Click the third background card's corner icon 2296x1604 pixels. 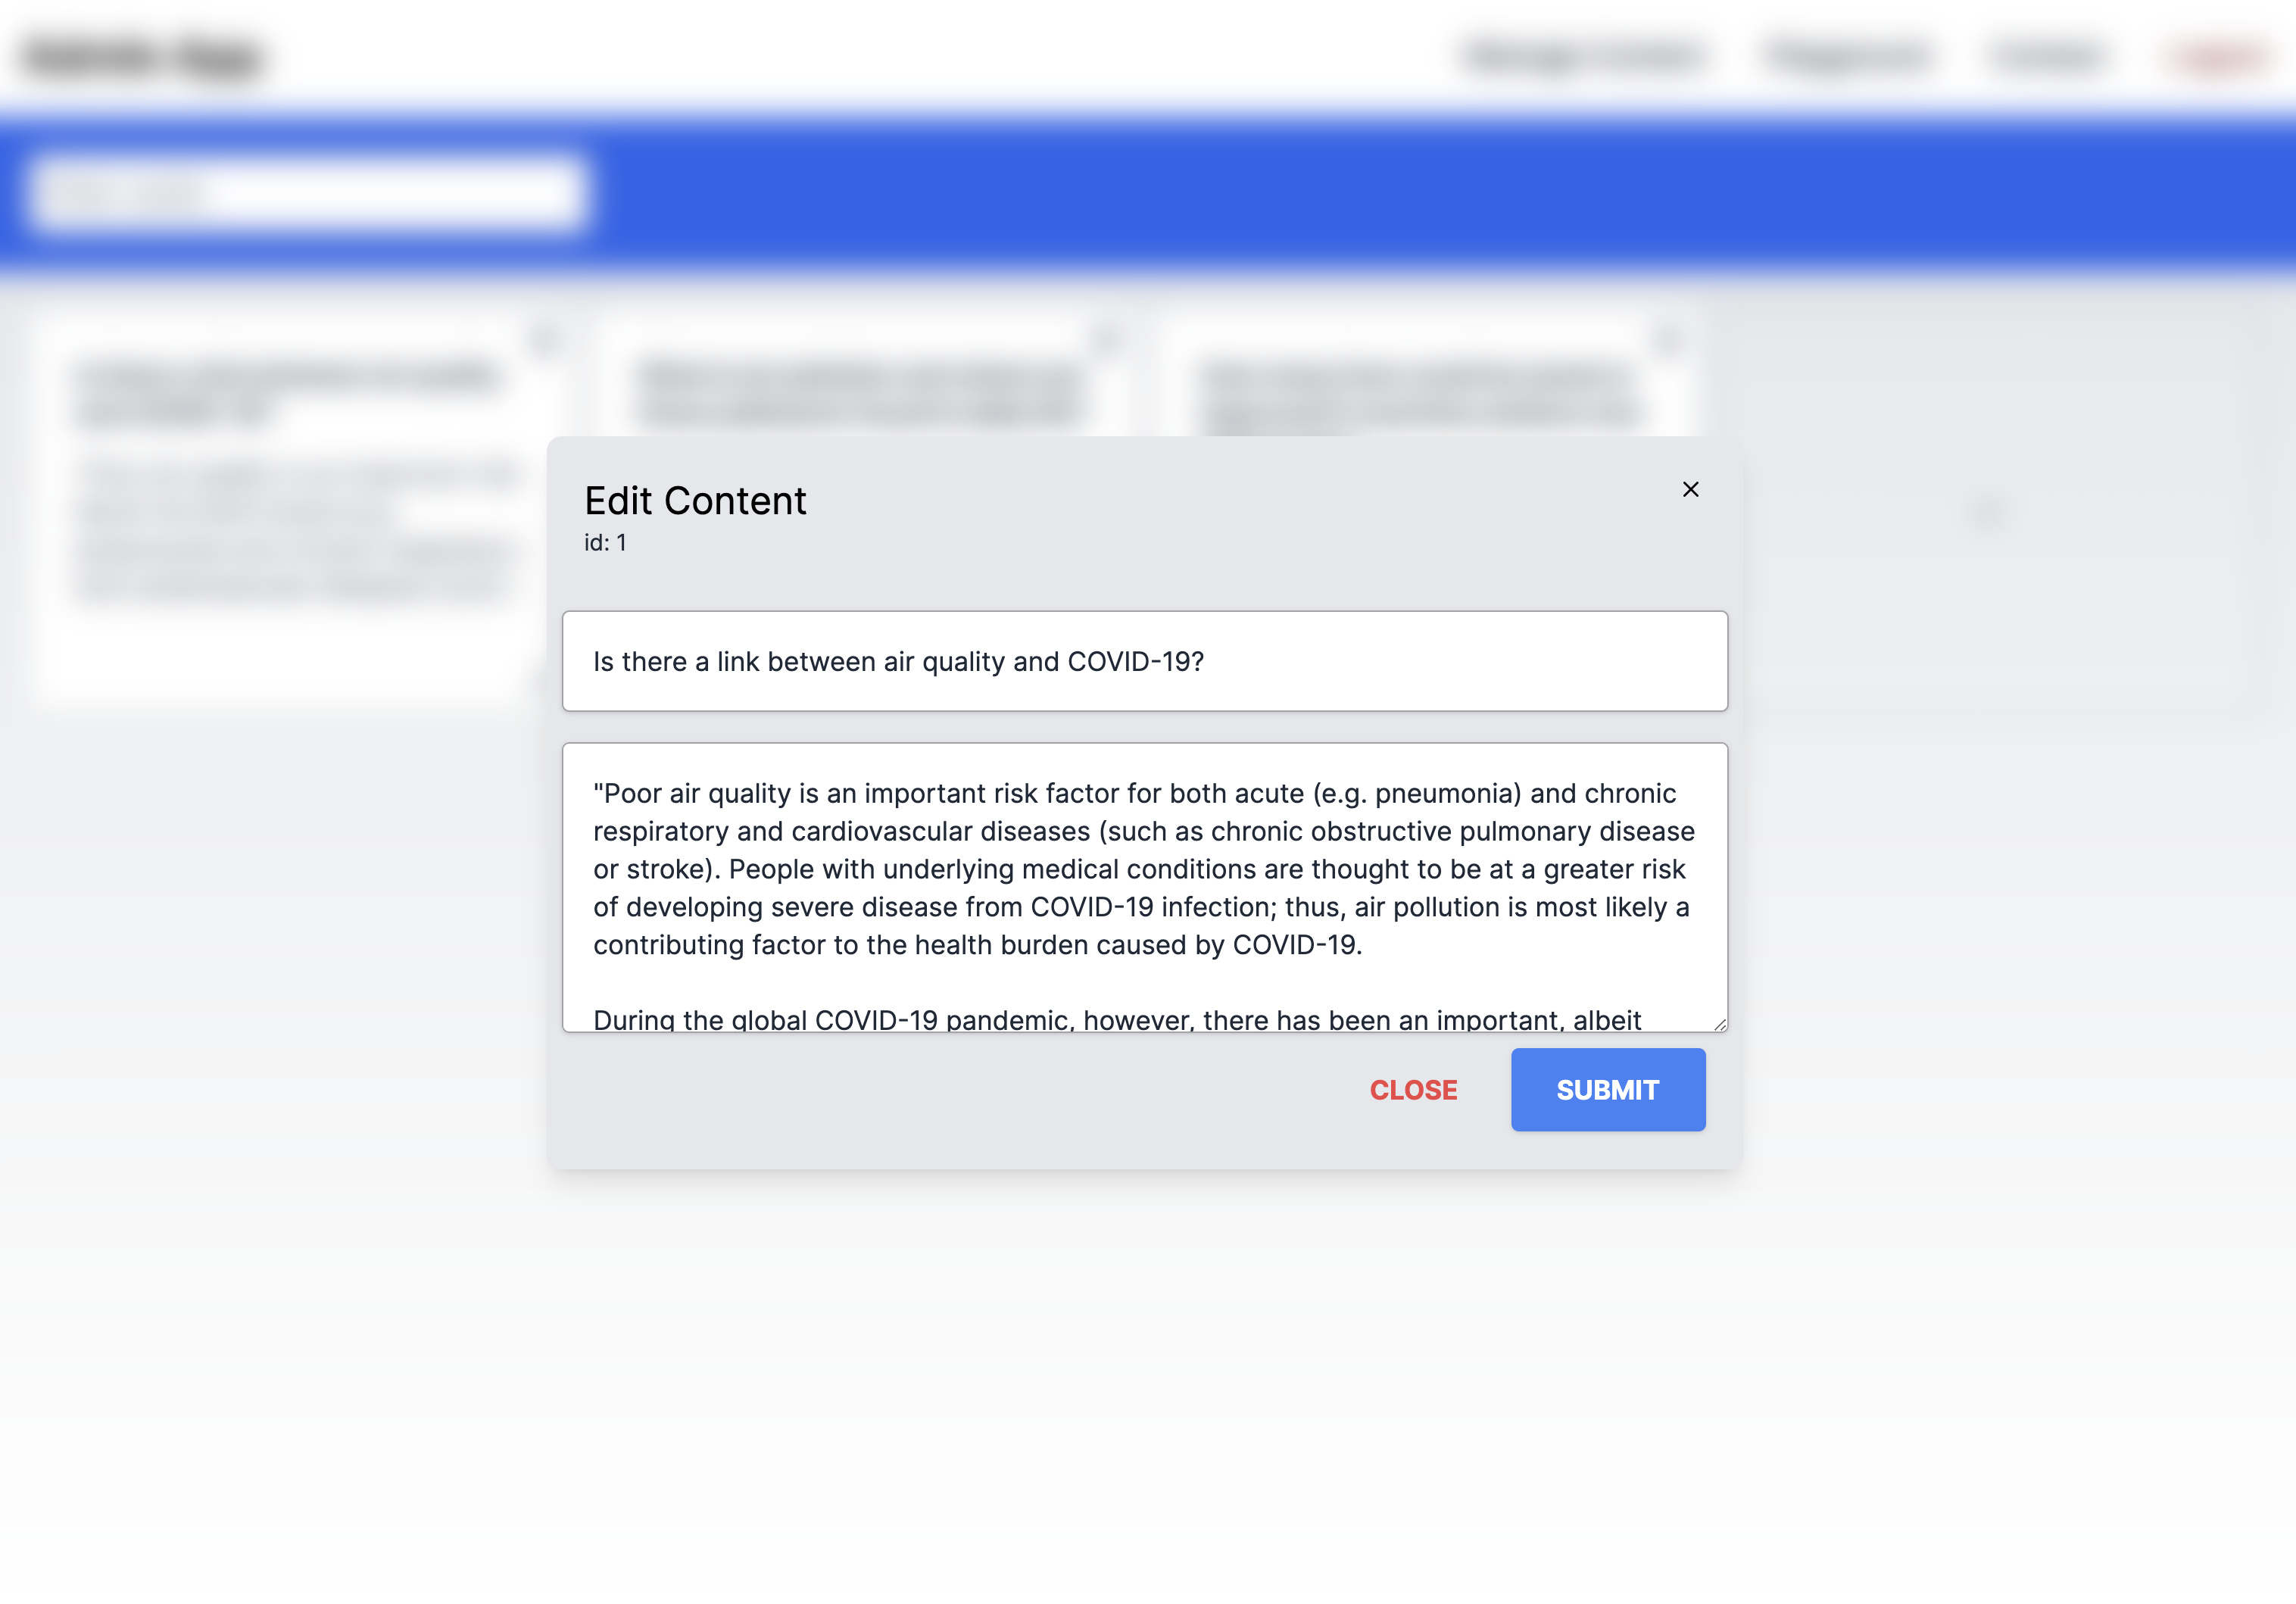tap(1667, 340)
